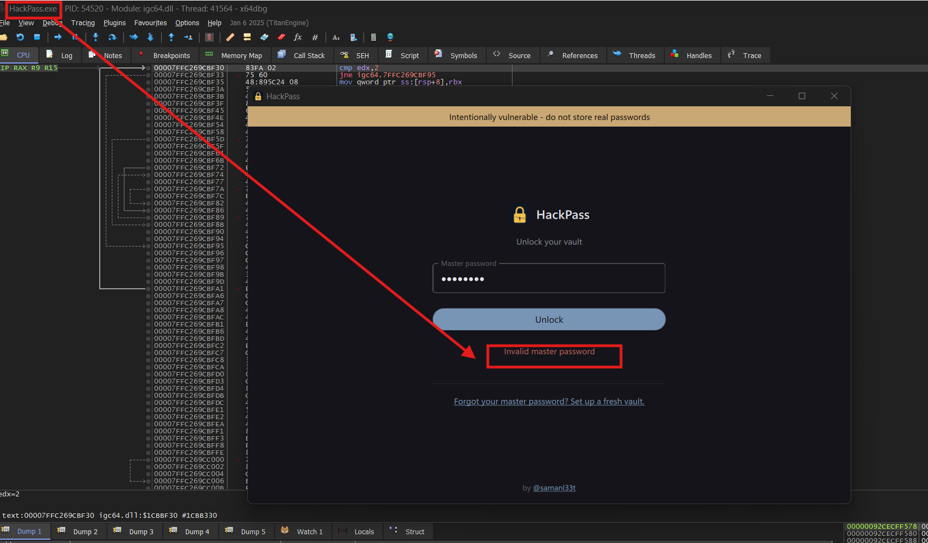Open the Favourites menu
The width and height of the screenshot is (928, 543).
tap(151, 23)
